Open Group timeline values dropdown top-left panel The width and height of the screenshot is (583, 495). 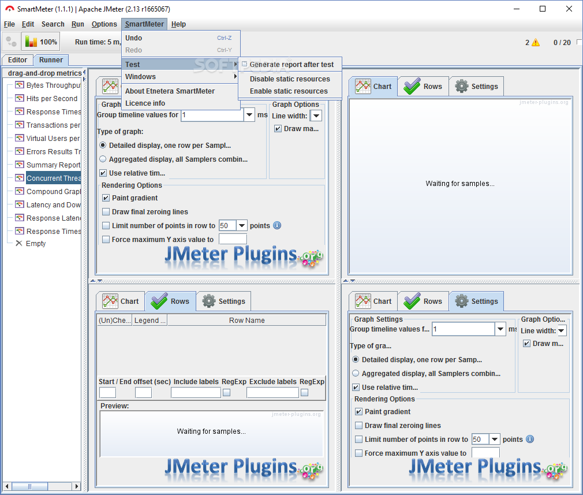(x=249, y=114)
